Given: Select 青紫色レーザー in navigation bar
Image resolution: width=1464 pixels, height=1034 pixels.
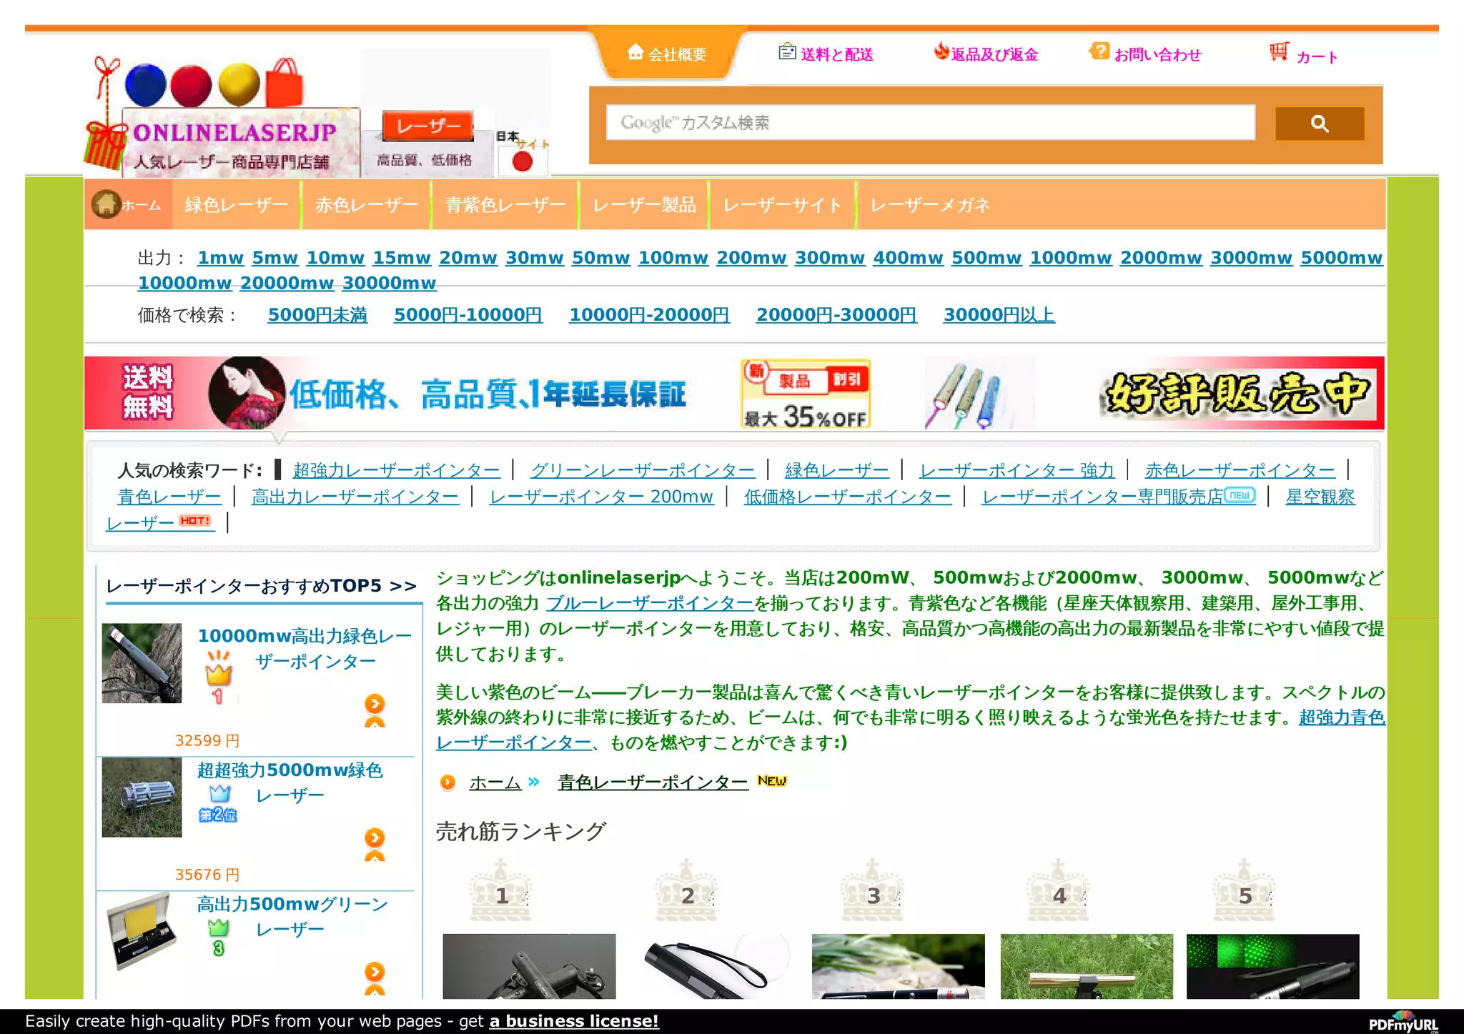Looking at the screenshot, I should pyautogui.click(x=505, y=205).
